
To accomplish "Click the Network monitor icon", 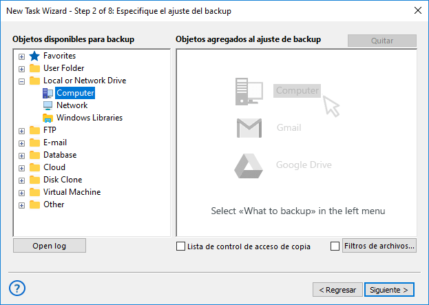I will click(48, 105).
